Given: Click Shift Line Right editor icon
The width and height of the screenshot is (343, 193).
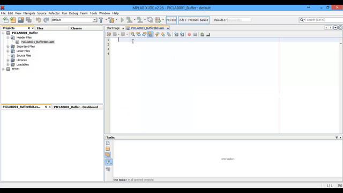Looking at the screenshot, I should pos(182,34).
